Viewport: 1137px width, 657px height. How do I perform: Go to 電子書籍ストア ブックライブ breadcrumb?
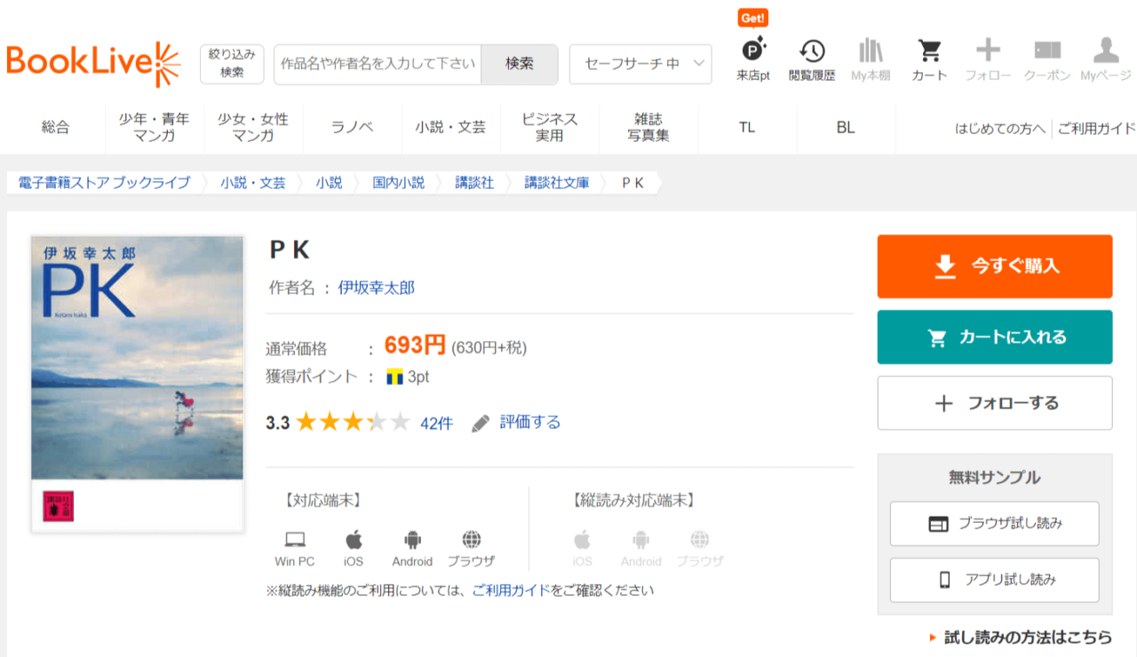pyautogui.click(x=104, y=183)
